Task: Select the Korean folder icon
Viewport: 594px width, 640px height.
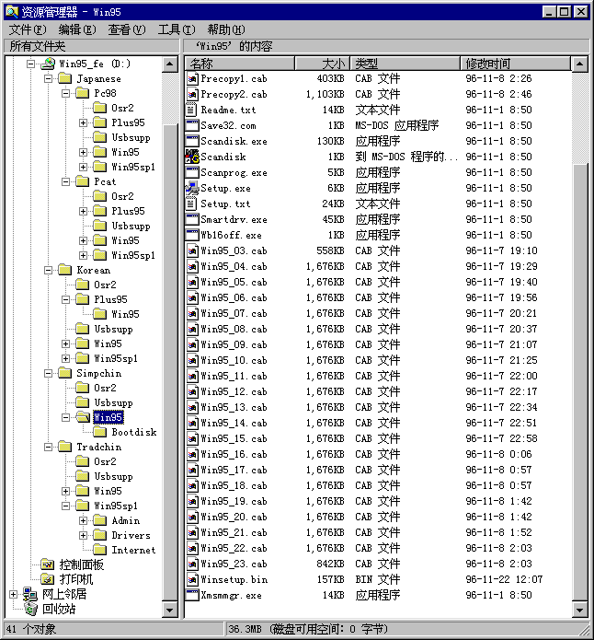Action: click(65, 270)
